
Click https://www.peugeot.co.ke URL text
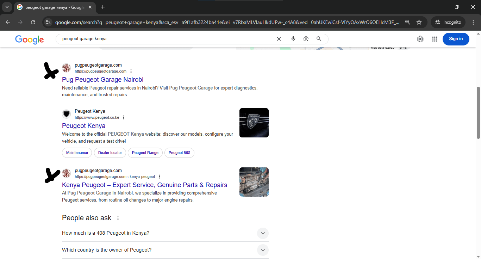(97, 117)
